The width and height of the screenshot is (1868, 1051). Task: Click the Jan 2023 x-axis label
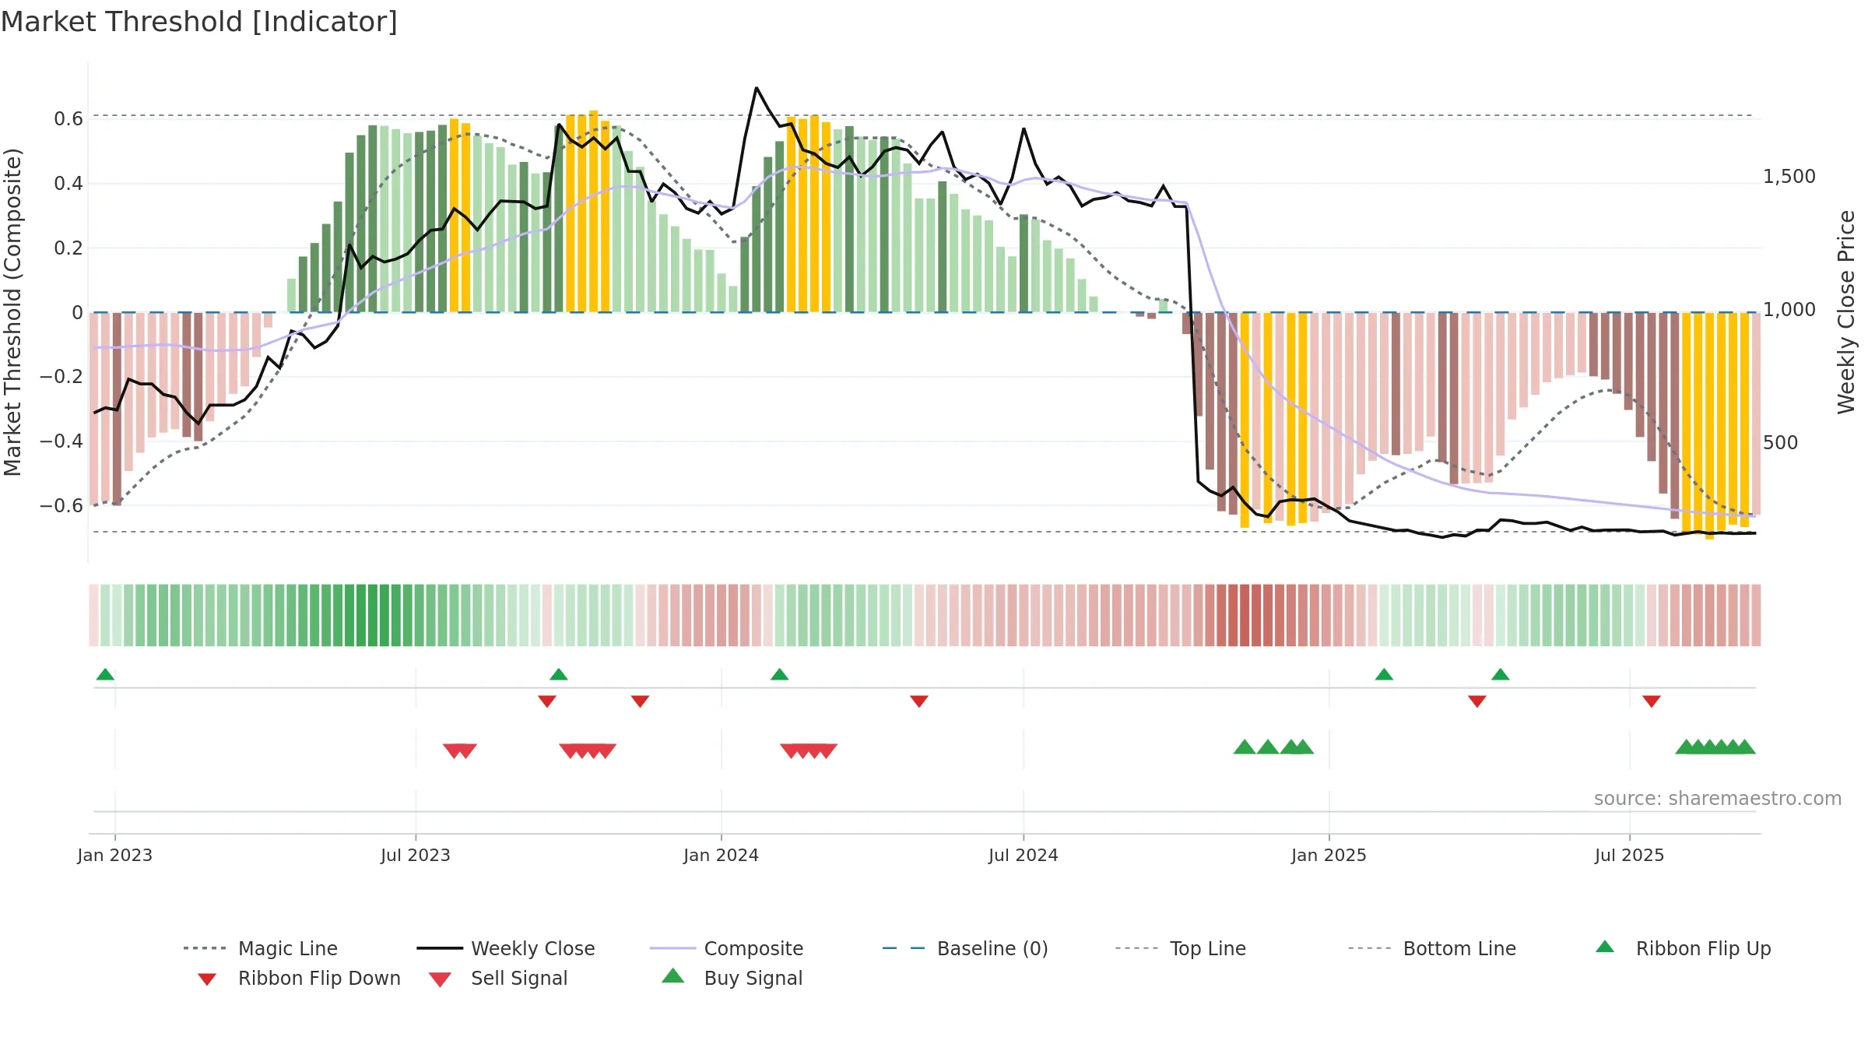[115, 856]
